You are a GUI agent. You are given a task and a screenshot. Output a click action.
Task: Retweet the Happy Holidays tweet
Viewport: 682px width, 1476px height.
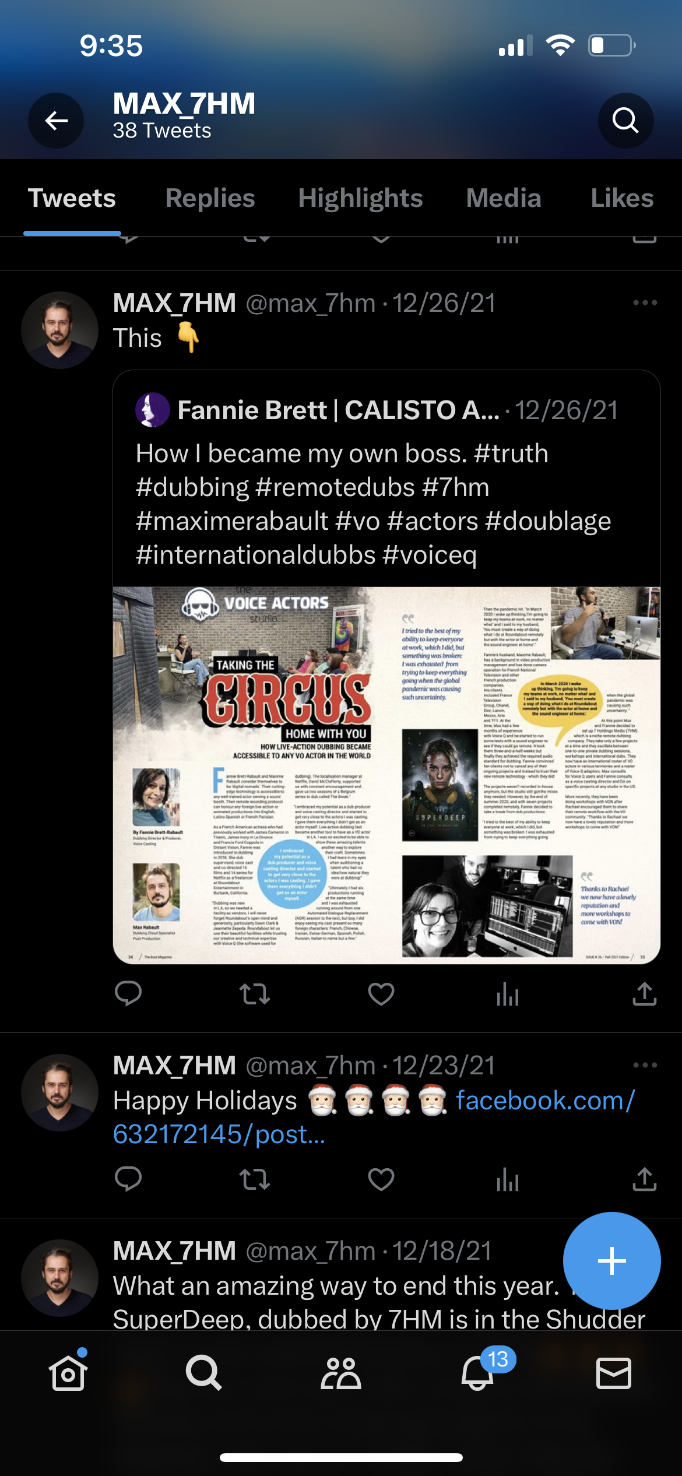click(x=255, y=1179)
